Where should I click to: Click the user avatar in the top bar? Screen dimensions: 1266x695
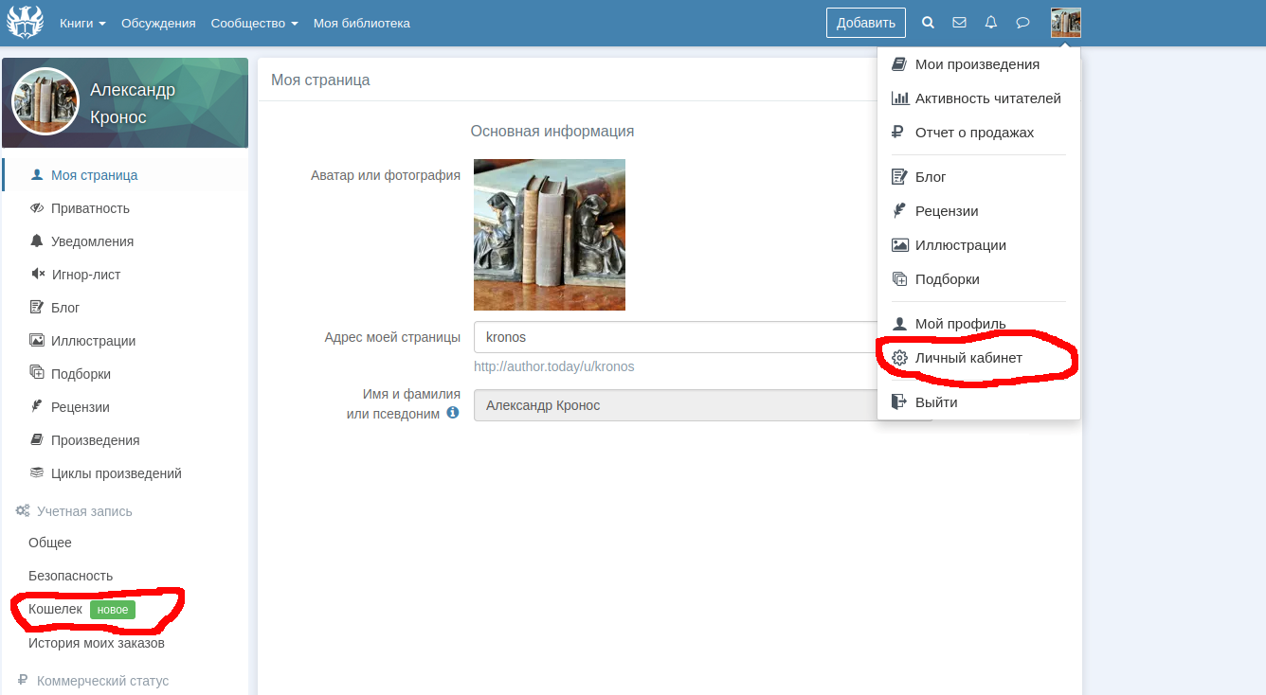[1065, 23]
